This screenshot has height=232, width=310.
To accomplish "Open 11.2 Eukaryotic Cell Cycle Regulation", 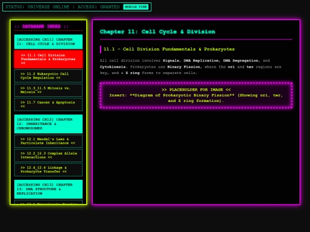I will coord(48,76).
